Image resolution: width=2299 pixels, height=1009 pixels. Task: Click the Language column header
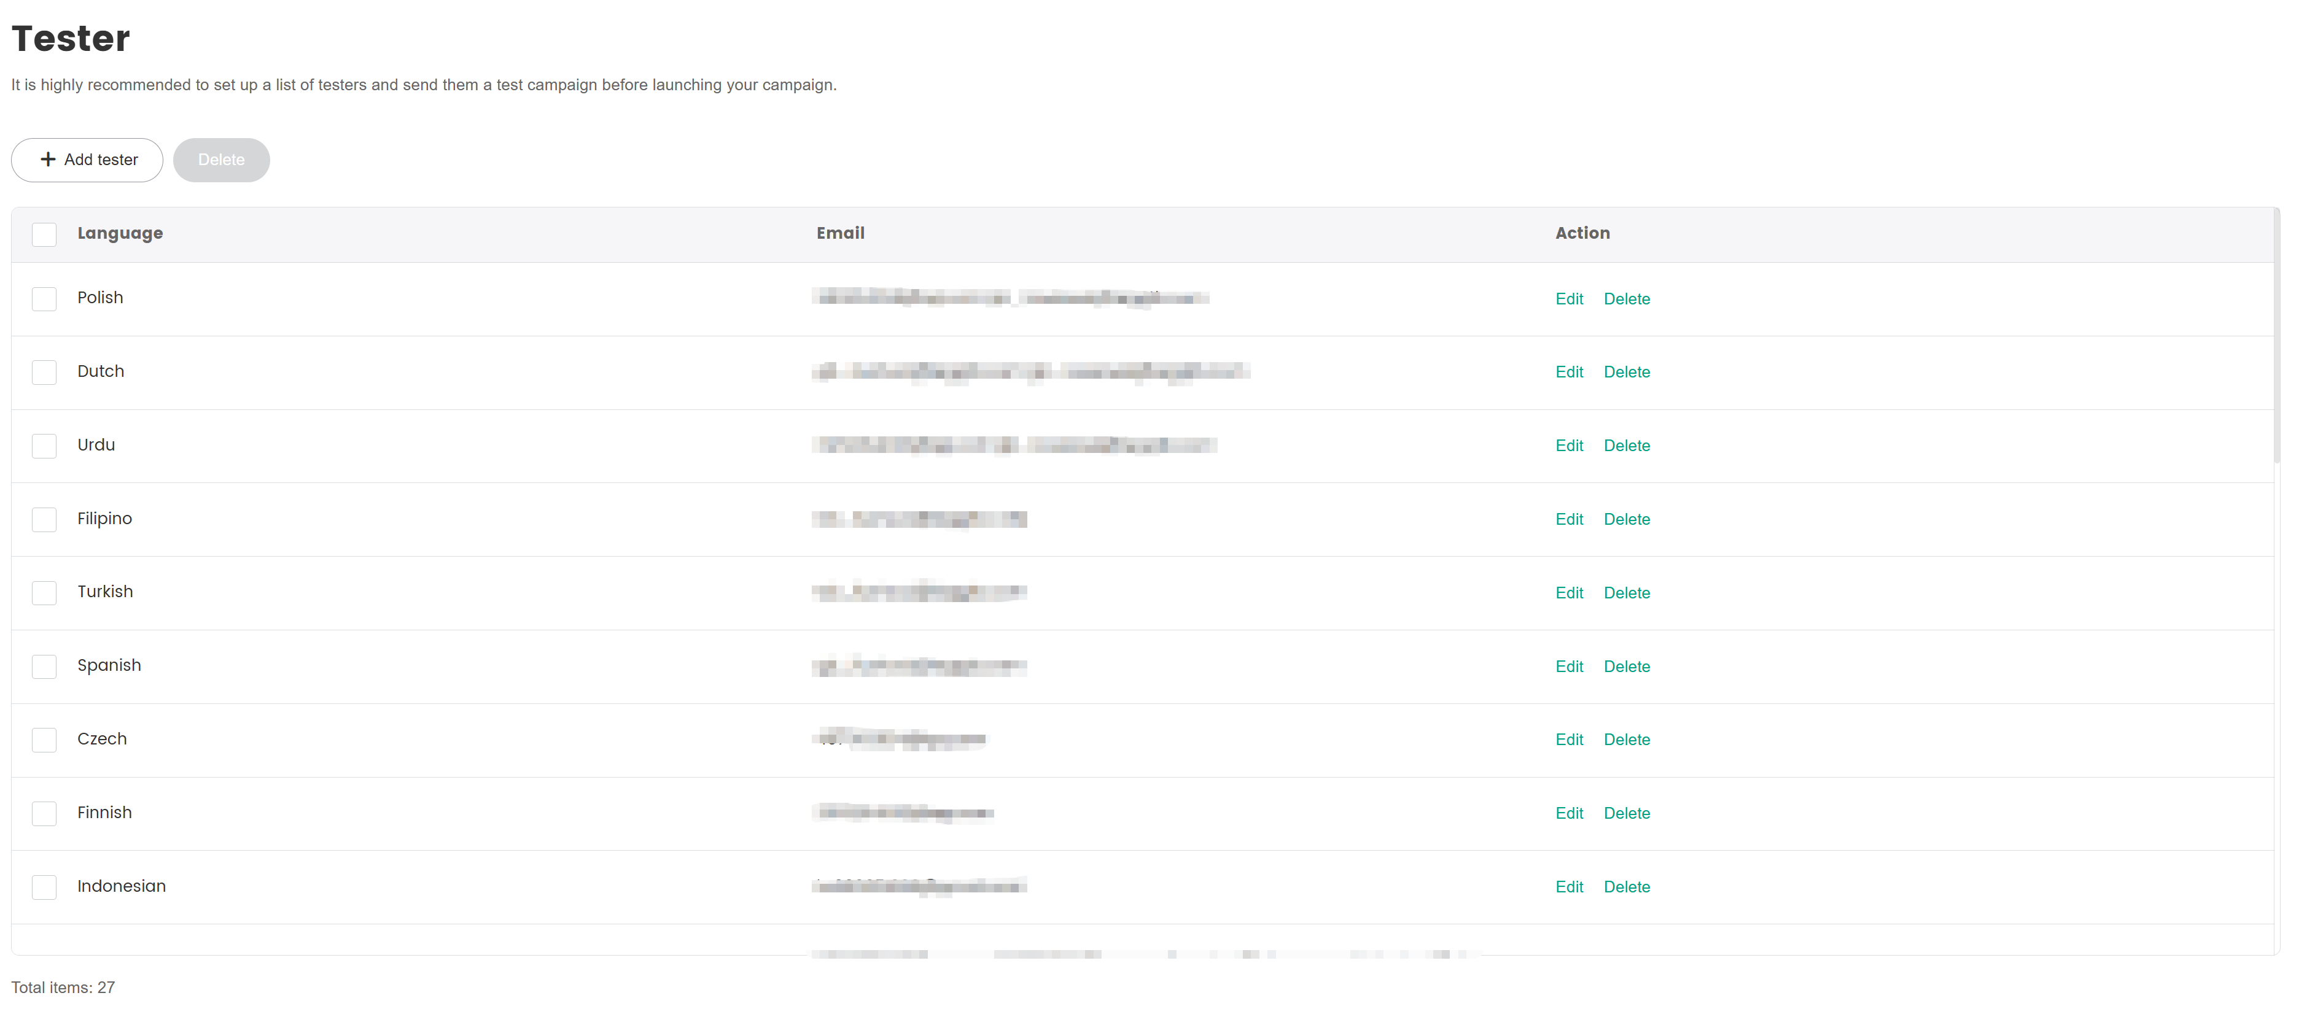120,233
